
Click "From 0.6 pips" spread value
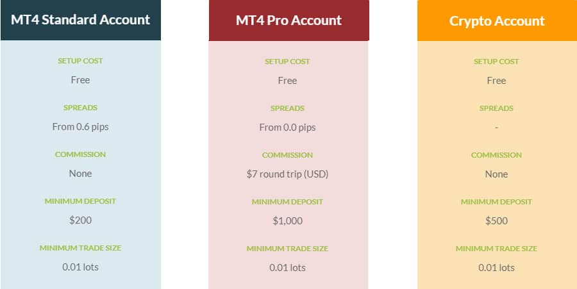click(80, 127)
